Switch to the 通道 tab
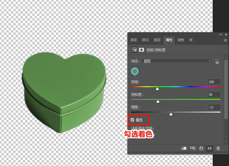 click(x=134, y=40)
